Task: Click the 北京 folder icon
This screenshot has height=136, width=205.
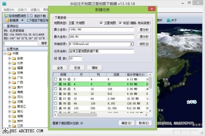Action: coord(14,63)
